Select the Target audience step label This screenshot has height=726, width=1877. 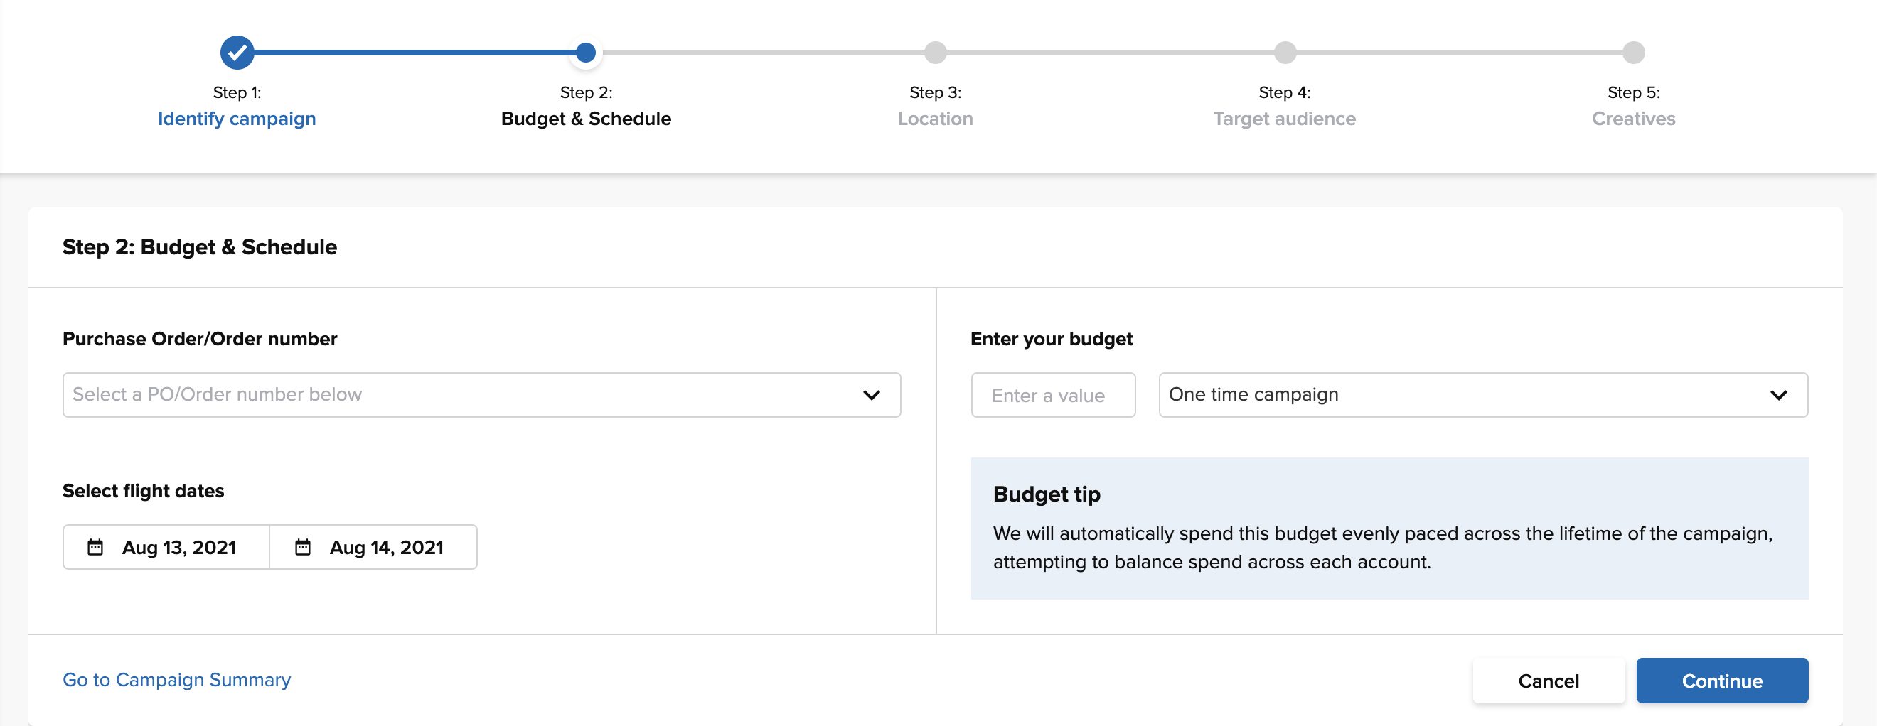(x=1285, y=119)
